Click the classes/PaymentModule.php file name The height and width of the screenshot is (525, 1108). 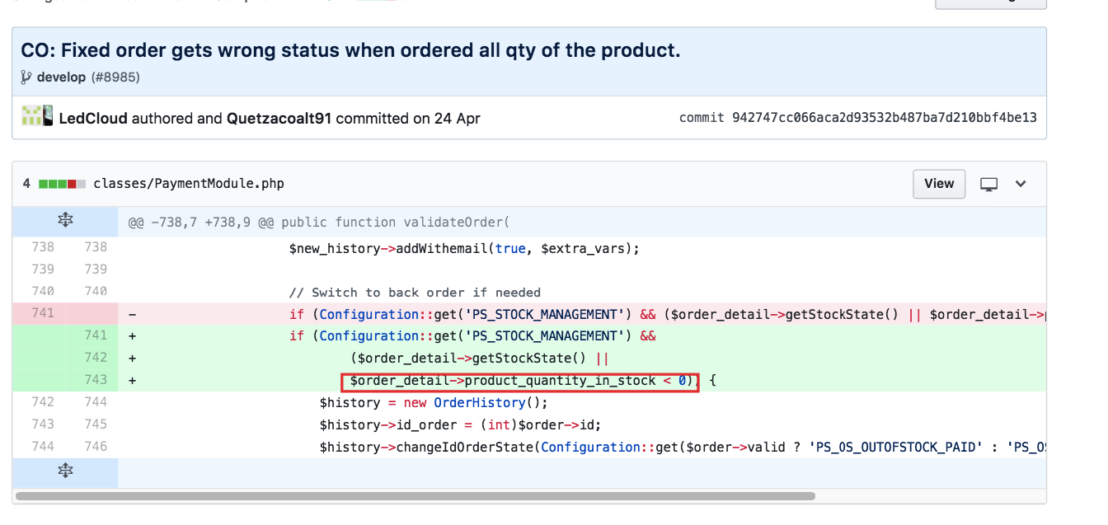point(189,184)
